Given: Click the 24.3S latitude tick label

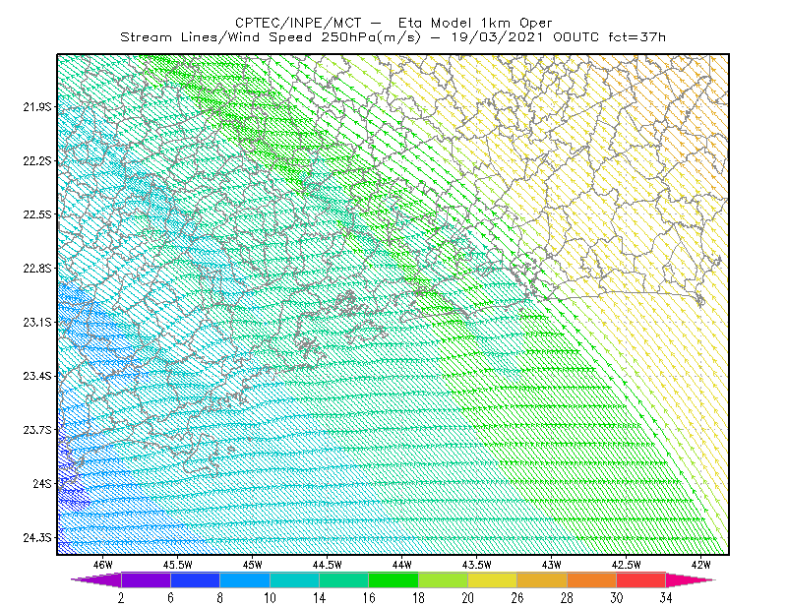Looking at the screenshot, I should (36, 537).
